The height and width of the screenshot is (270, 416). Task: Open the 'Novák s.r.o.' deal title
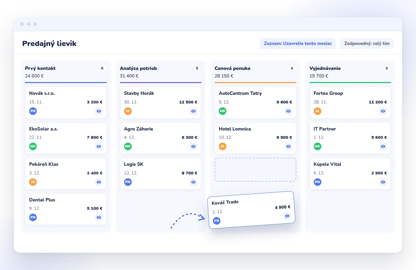coord(42,93)
